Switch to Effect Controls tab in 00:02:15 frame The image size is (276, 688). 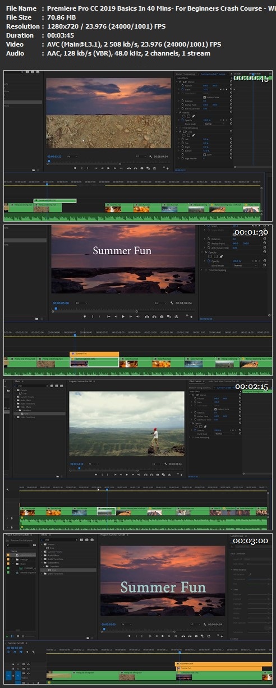(196, 381)
